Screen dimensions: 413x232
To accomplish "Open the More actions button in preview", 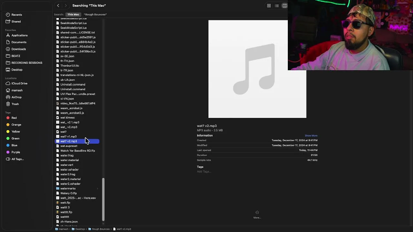I will 257,214.
